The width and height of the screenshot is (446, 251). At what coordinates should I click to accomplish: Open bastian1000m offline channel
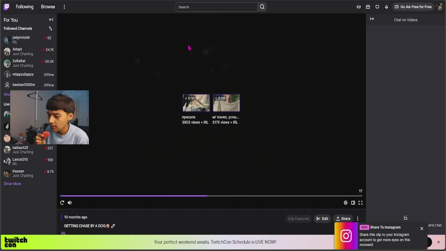click(x=28, y=85)
